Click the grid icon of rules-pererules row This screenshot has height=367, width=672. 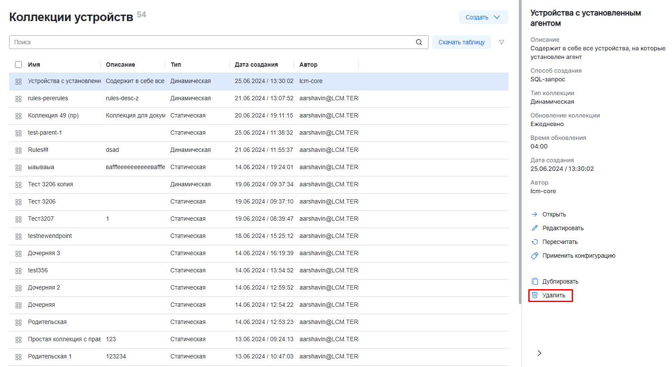[18, 99]
